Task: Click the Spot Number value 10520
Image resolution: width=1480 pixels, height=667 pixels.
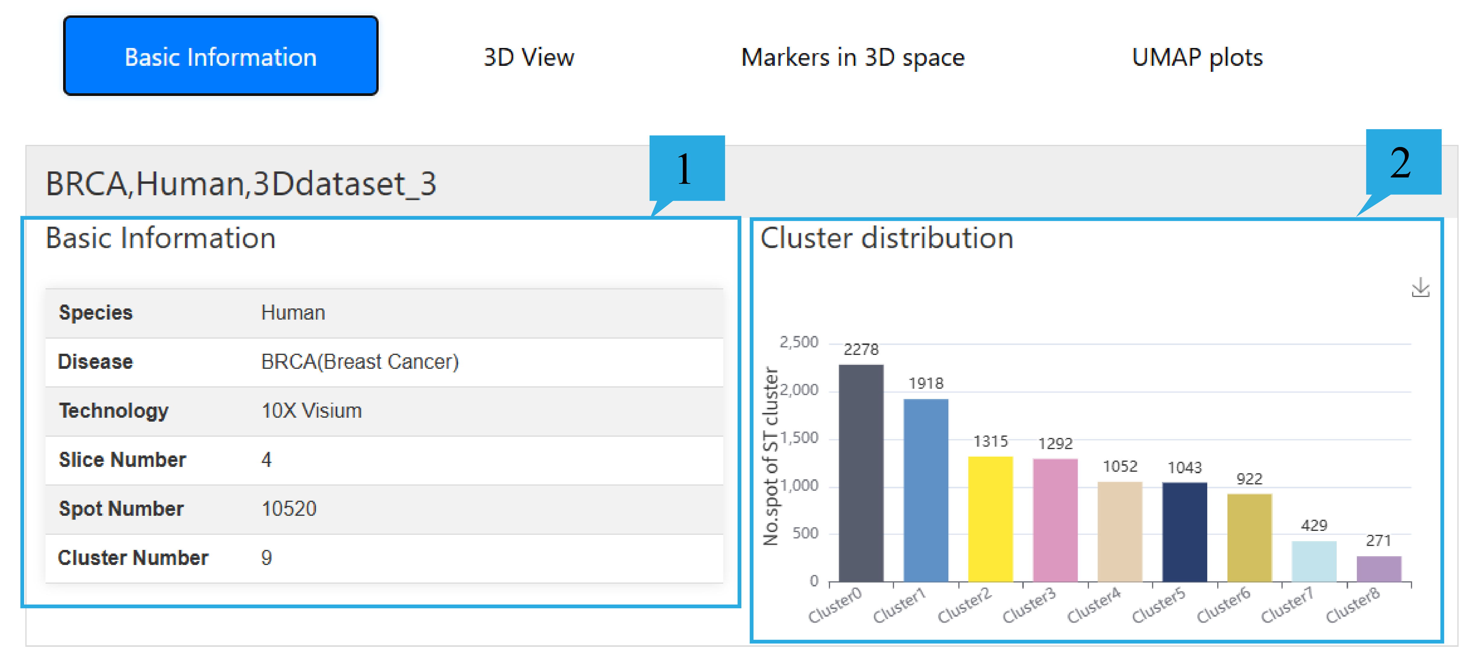Action: (288, 509)
